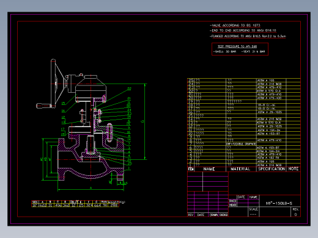Viewport: 318px width, 238px height.
Task: Select the 'END TO END ACCORDING TO ANSI B16.10' note
Action: tap(243, 31)
